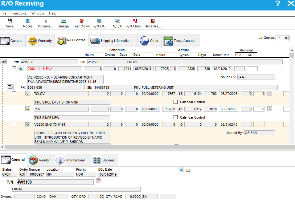The width and height of the screenshot is (295, 203).
Task: Click the control icon beside TSN
Action: coord(28,109)
